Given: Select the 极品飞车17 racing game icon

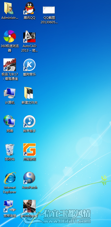Looking at the screenshot, I should pos(10,65).
